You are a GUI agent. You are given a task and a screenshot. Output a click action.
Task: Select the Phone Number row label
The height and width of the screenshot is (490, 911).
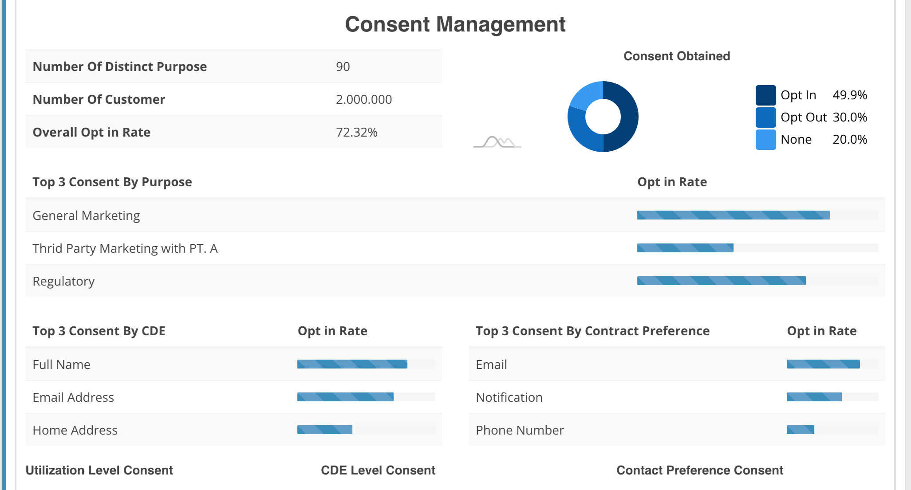click(520, 430)
